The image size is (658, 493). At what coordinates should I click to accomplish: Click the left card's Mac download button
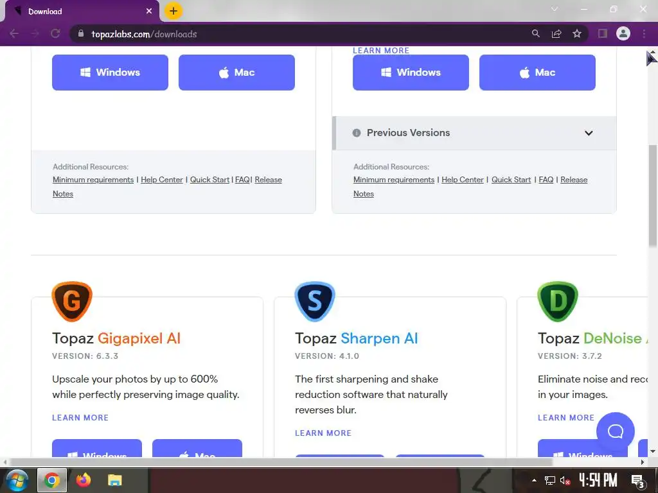point(236,72)
